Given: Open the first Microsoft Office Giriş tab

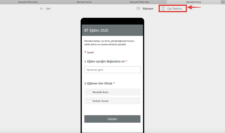Looking at the screenshot, I should (x=28, y=2).
